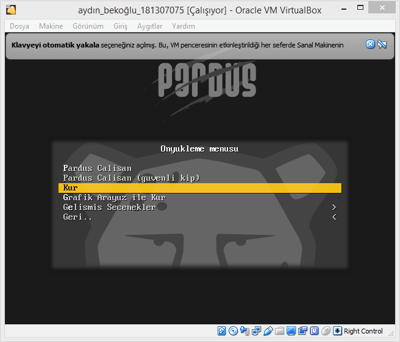Click the CPU virtualization status icon

(314, 331)
